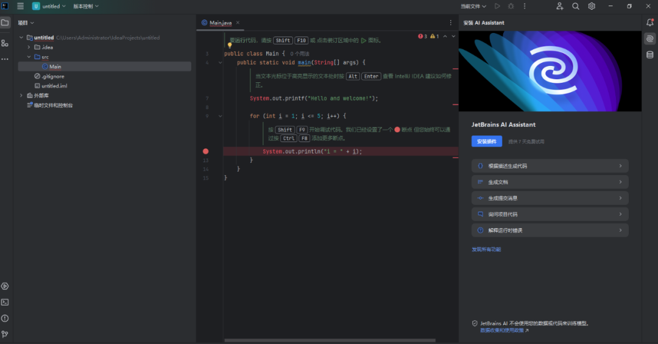The width and height of the screenshot is (658, 344).
Task: Open the untitled project dropdown
Action: point(49,6)
